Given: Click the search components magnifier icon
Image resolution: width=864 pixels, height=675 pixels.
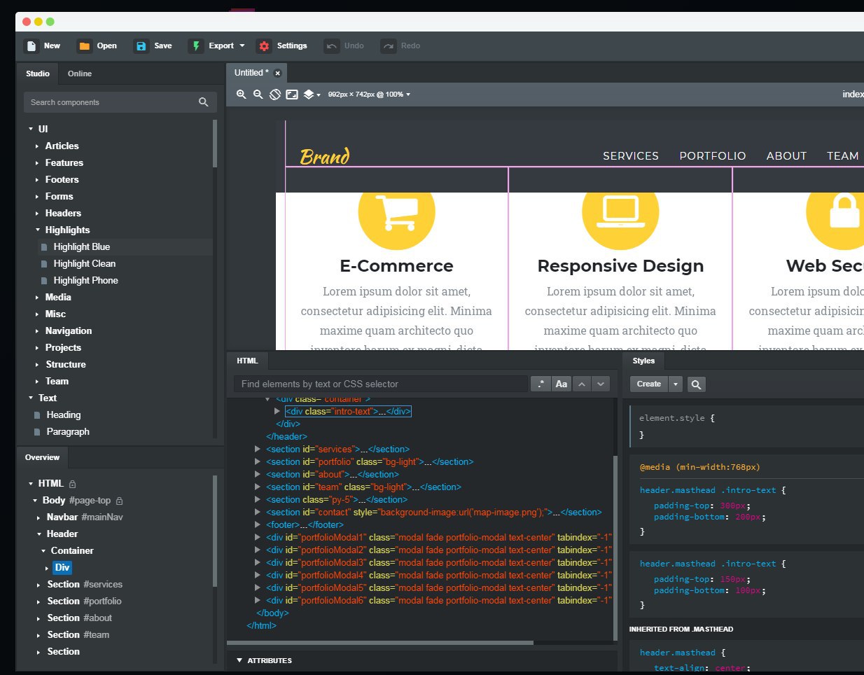Looking at the screenshot, I should tap(204, 102).
